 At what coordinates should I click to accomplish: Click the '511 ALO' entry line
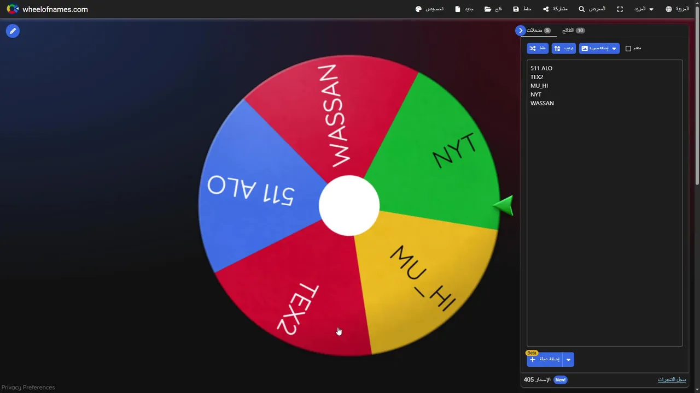point(541,68)
